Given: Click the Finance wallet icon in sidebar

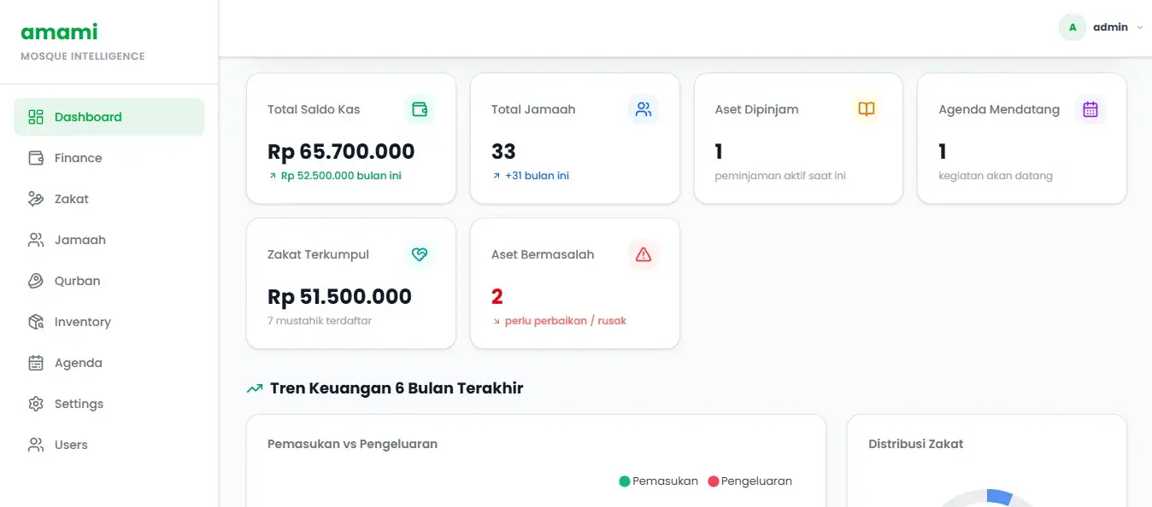Looking at the screenshot, I should click(36, 158).
